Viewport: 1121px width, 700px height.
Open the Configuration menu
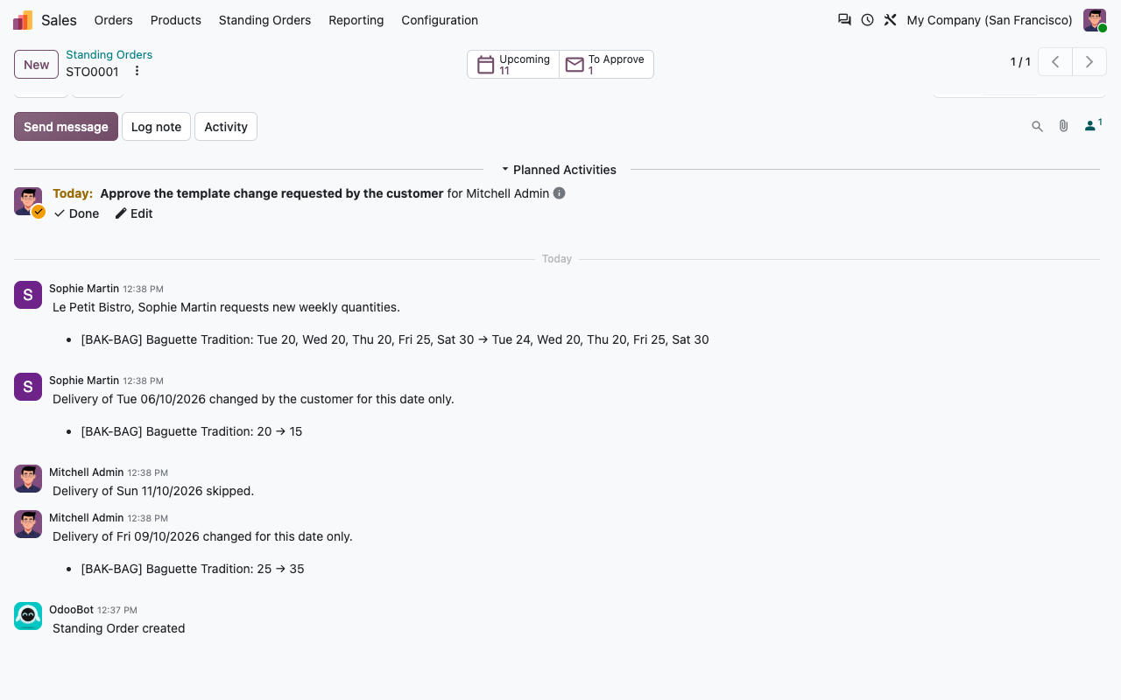[x=440, y=20]
